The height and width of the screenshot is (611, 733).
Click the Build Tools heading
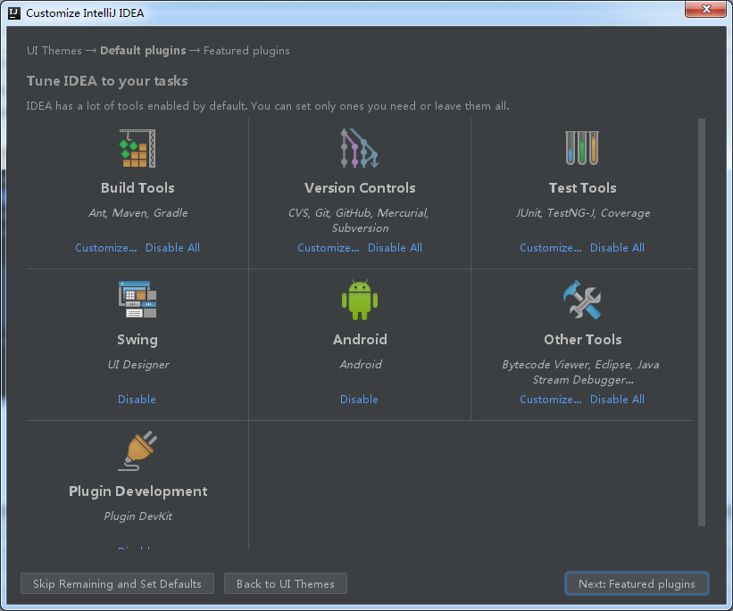click(137, 188)
